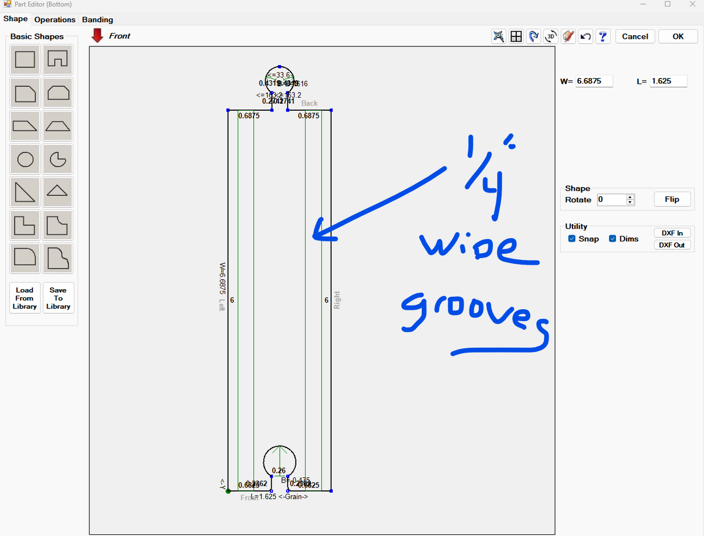Uncheck the Dims checkbox
Image resolution: width=704 pixels, height=536 pixels.
[612, 239]
